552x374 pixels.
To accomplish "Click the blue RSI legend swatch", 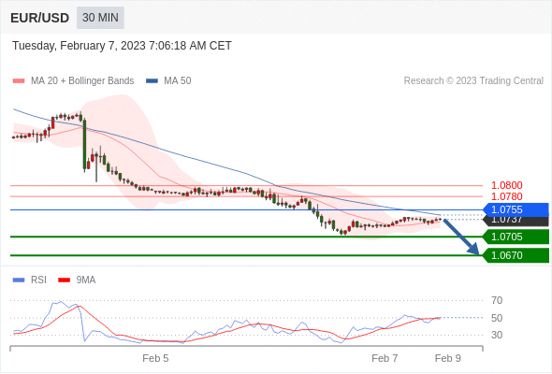I will 19,280.
